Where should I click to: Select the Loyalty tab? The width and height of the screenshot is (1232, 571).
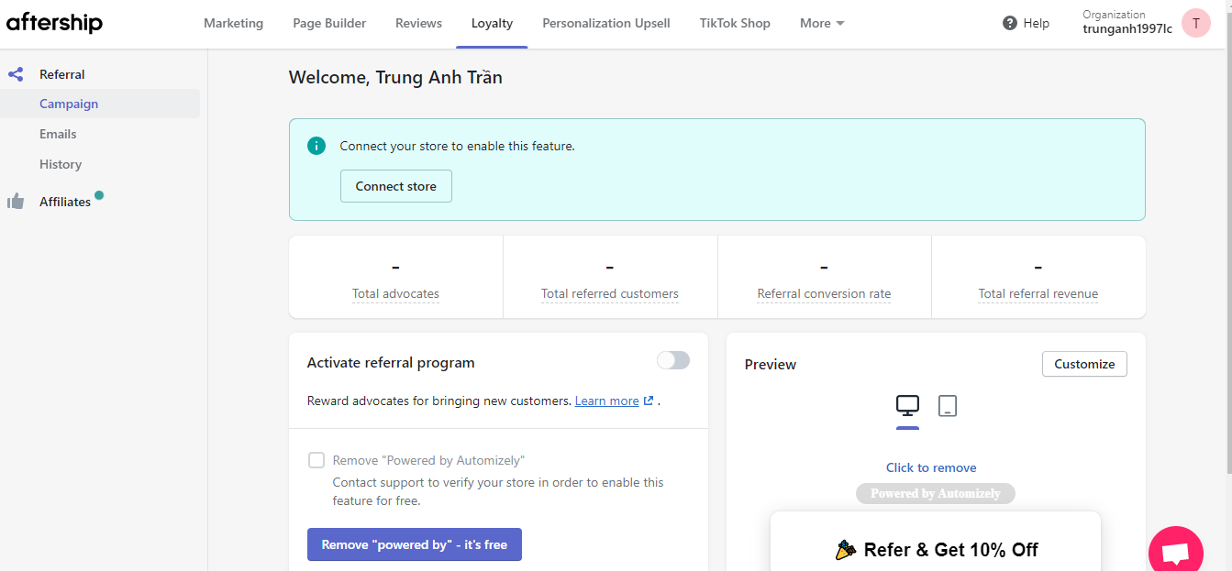click(492, 23)
